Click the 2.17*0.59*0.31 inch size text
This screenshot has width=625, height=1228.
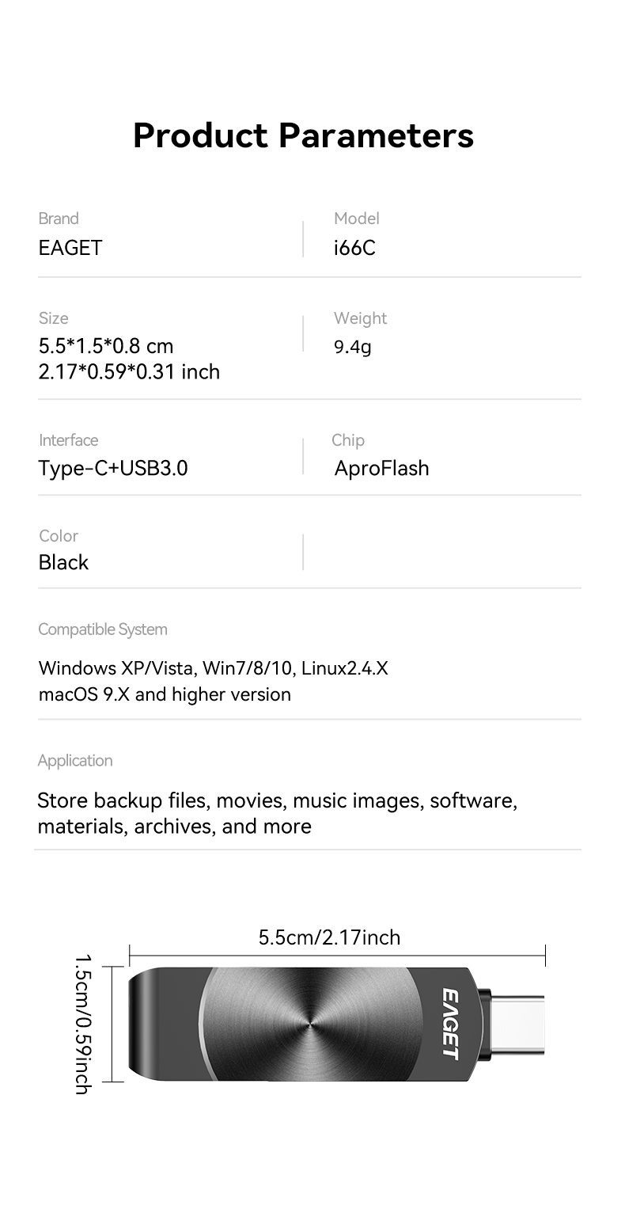pyautogui.click(x=129, y=371)
